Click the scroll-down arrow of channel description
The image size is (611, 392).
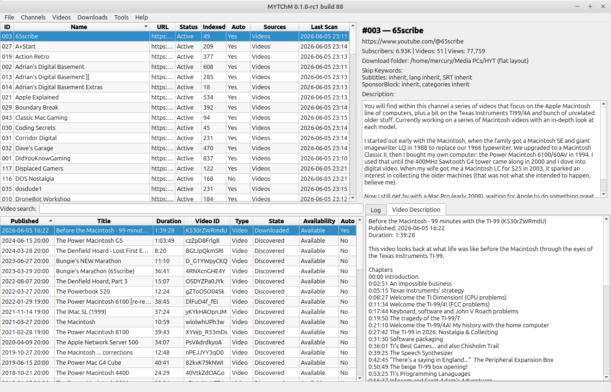coord(604,194)
